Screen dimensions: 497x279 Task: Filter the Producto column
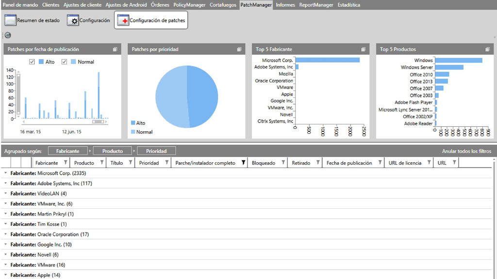pos(102,162)
